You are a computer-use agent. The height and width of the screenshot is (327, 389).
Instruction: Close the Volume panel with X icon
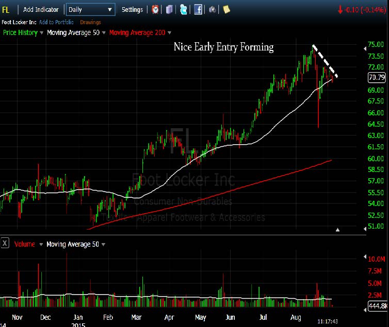5,243
